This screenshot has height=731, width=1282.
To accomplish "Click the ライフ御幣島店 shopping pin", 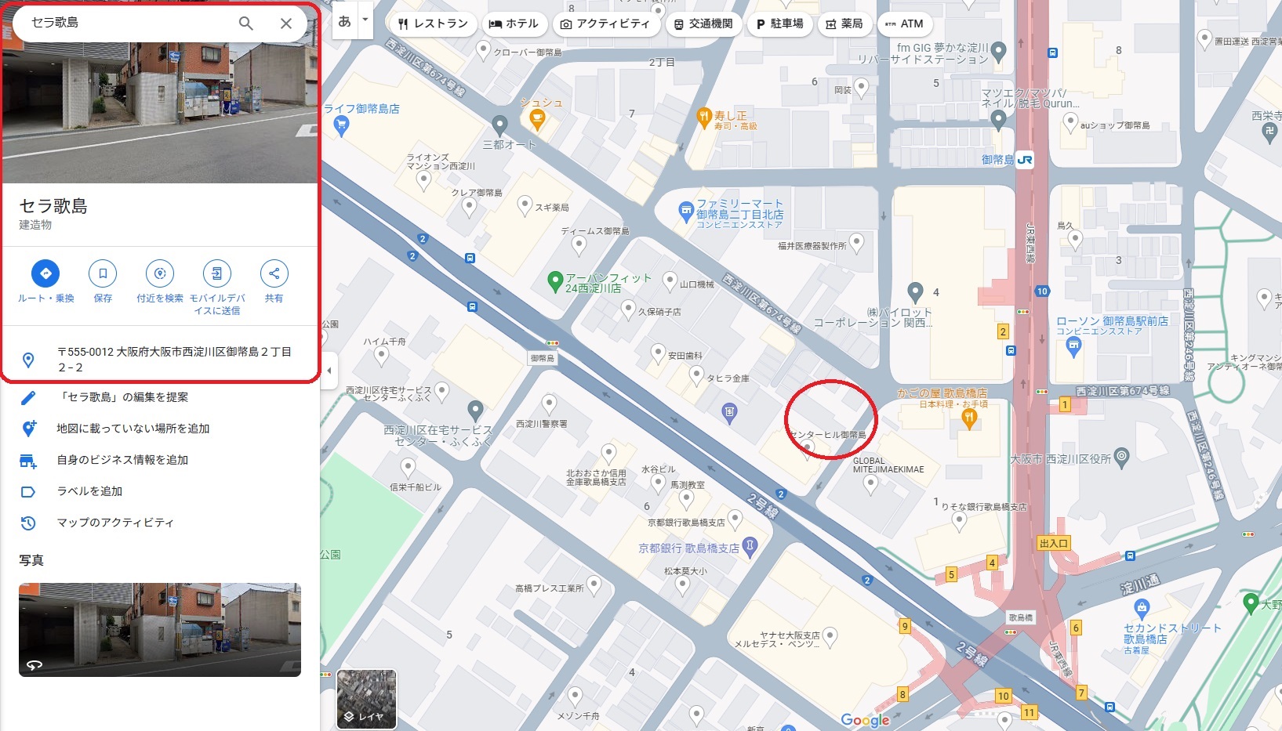I will (x=341, y=125).
